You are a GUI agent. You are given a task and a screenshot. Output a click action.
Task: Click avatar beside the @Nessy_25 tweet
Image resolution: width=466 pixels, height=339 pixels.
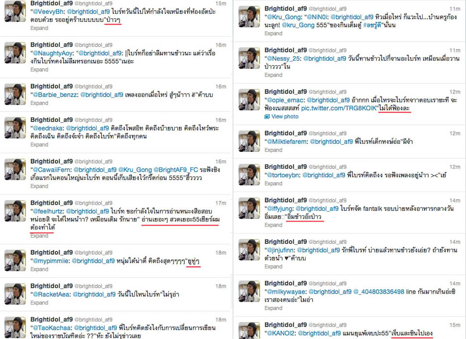(x=249, y=58)
